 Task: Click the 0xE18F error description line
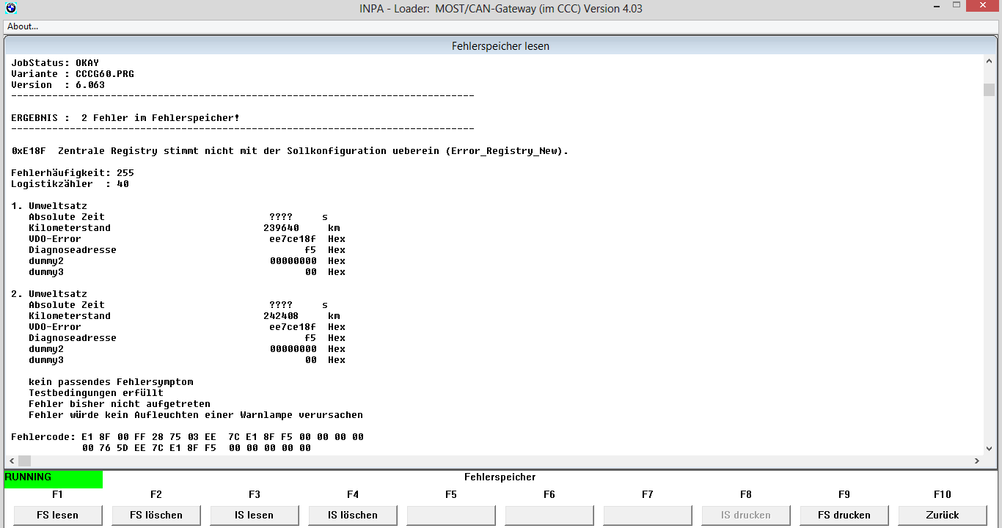click(x=290, y=151)
